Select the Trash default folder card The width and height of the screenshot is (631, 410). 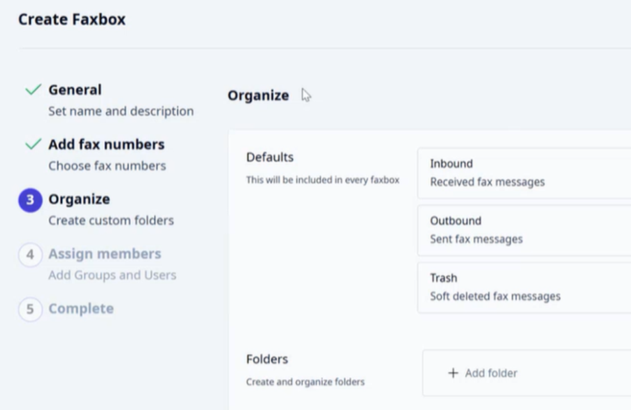524,288
